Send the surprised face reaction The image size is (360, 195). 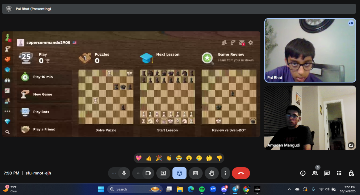click(x=189, y=158)
